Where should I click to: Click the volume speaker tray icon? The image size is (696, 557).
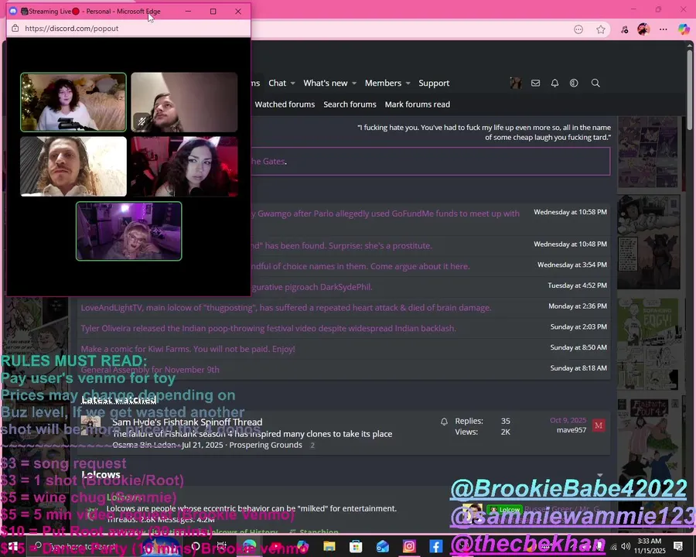(x=626, y=546)
